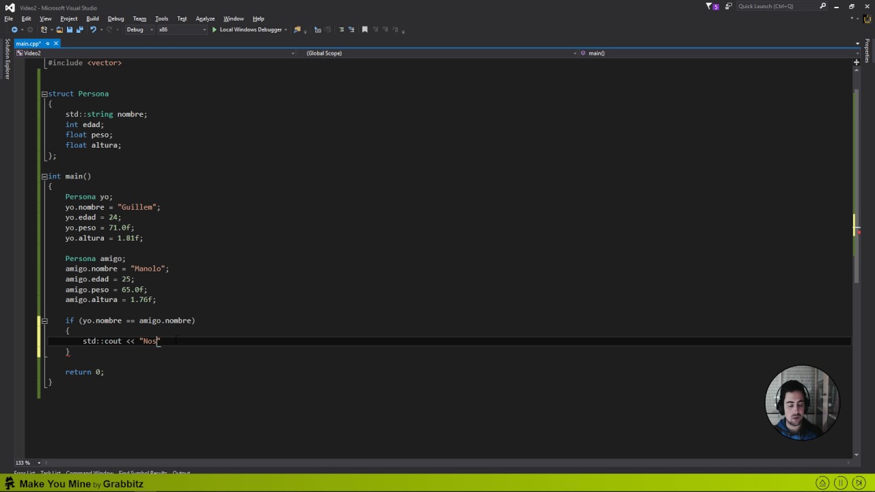Click the Navigate Backward arrow icon

point(14,29)
